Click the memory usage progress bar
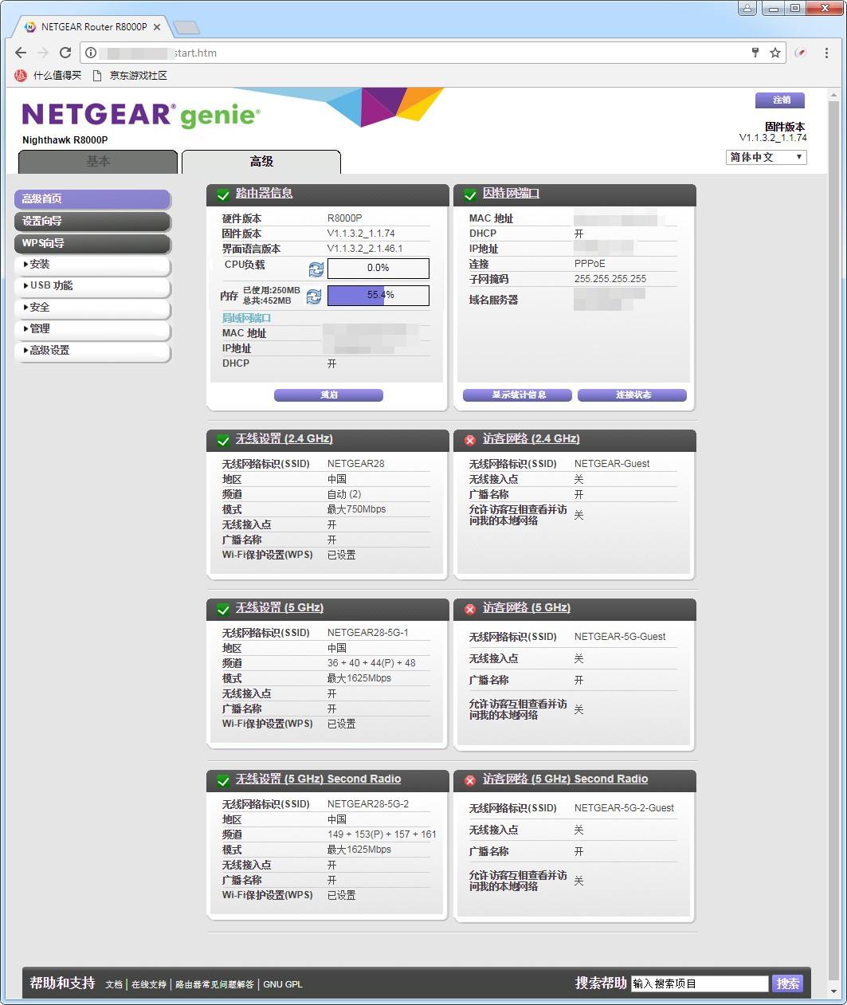This screenshot has width=847, height=1005. [378, 296]
